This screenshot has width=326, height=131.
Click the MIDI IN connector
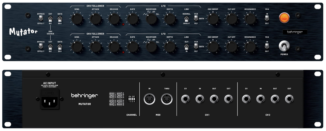(x=149, y=99)
